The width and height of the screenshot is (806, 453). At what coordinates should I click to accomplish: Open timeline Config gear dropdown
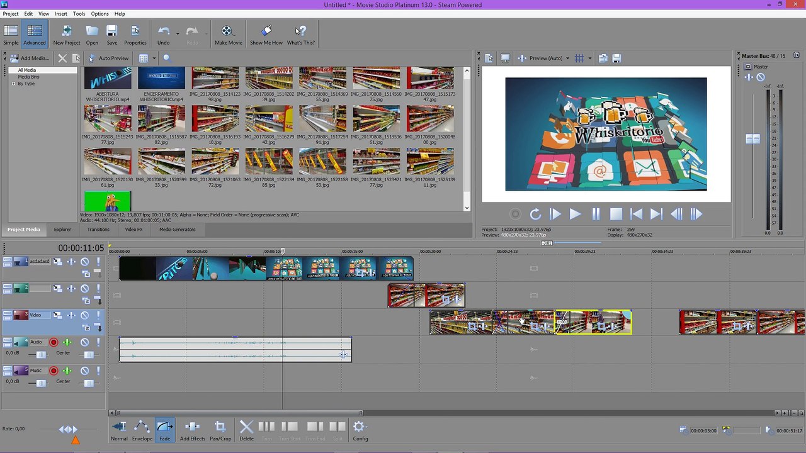point(360,431)
